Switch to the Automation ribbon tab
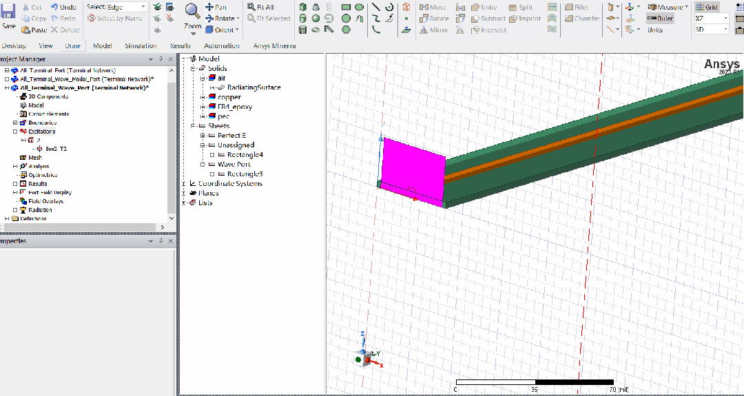744x396 pixels. [x=222, y=46]
